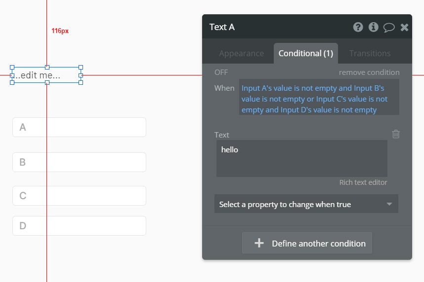Delete the Text property with trash icon

[x=396, y=134]
